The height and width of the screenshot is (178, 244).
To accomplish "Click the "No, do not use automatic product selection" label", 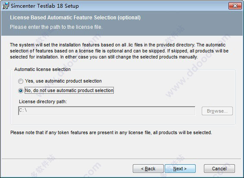I will (69, 90).
